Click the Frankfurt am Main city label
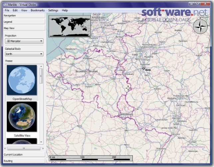The height and width of the screenshot is (167, 214). click(x=181, y=96)
